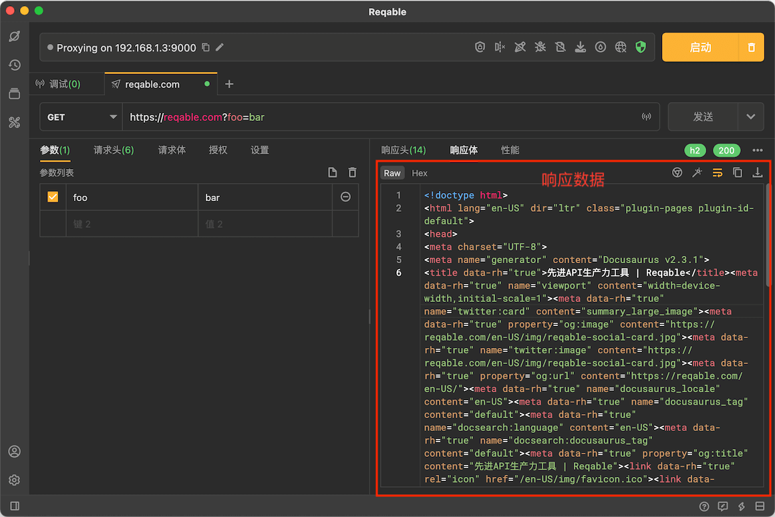Toggle word wrap in response body

[717, 172]
